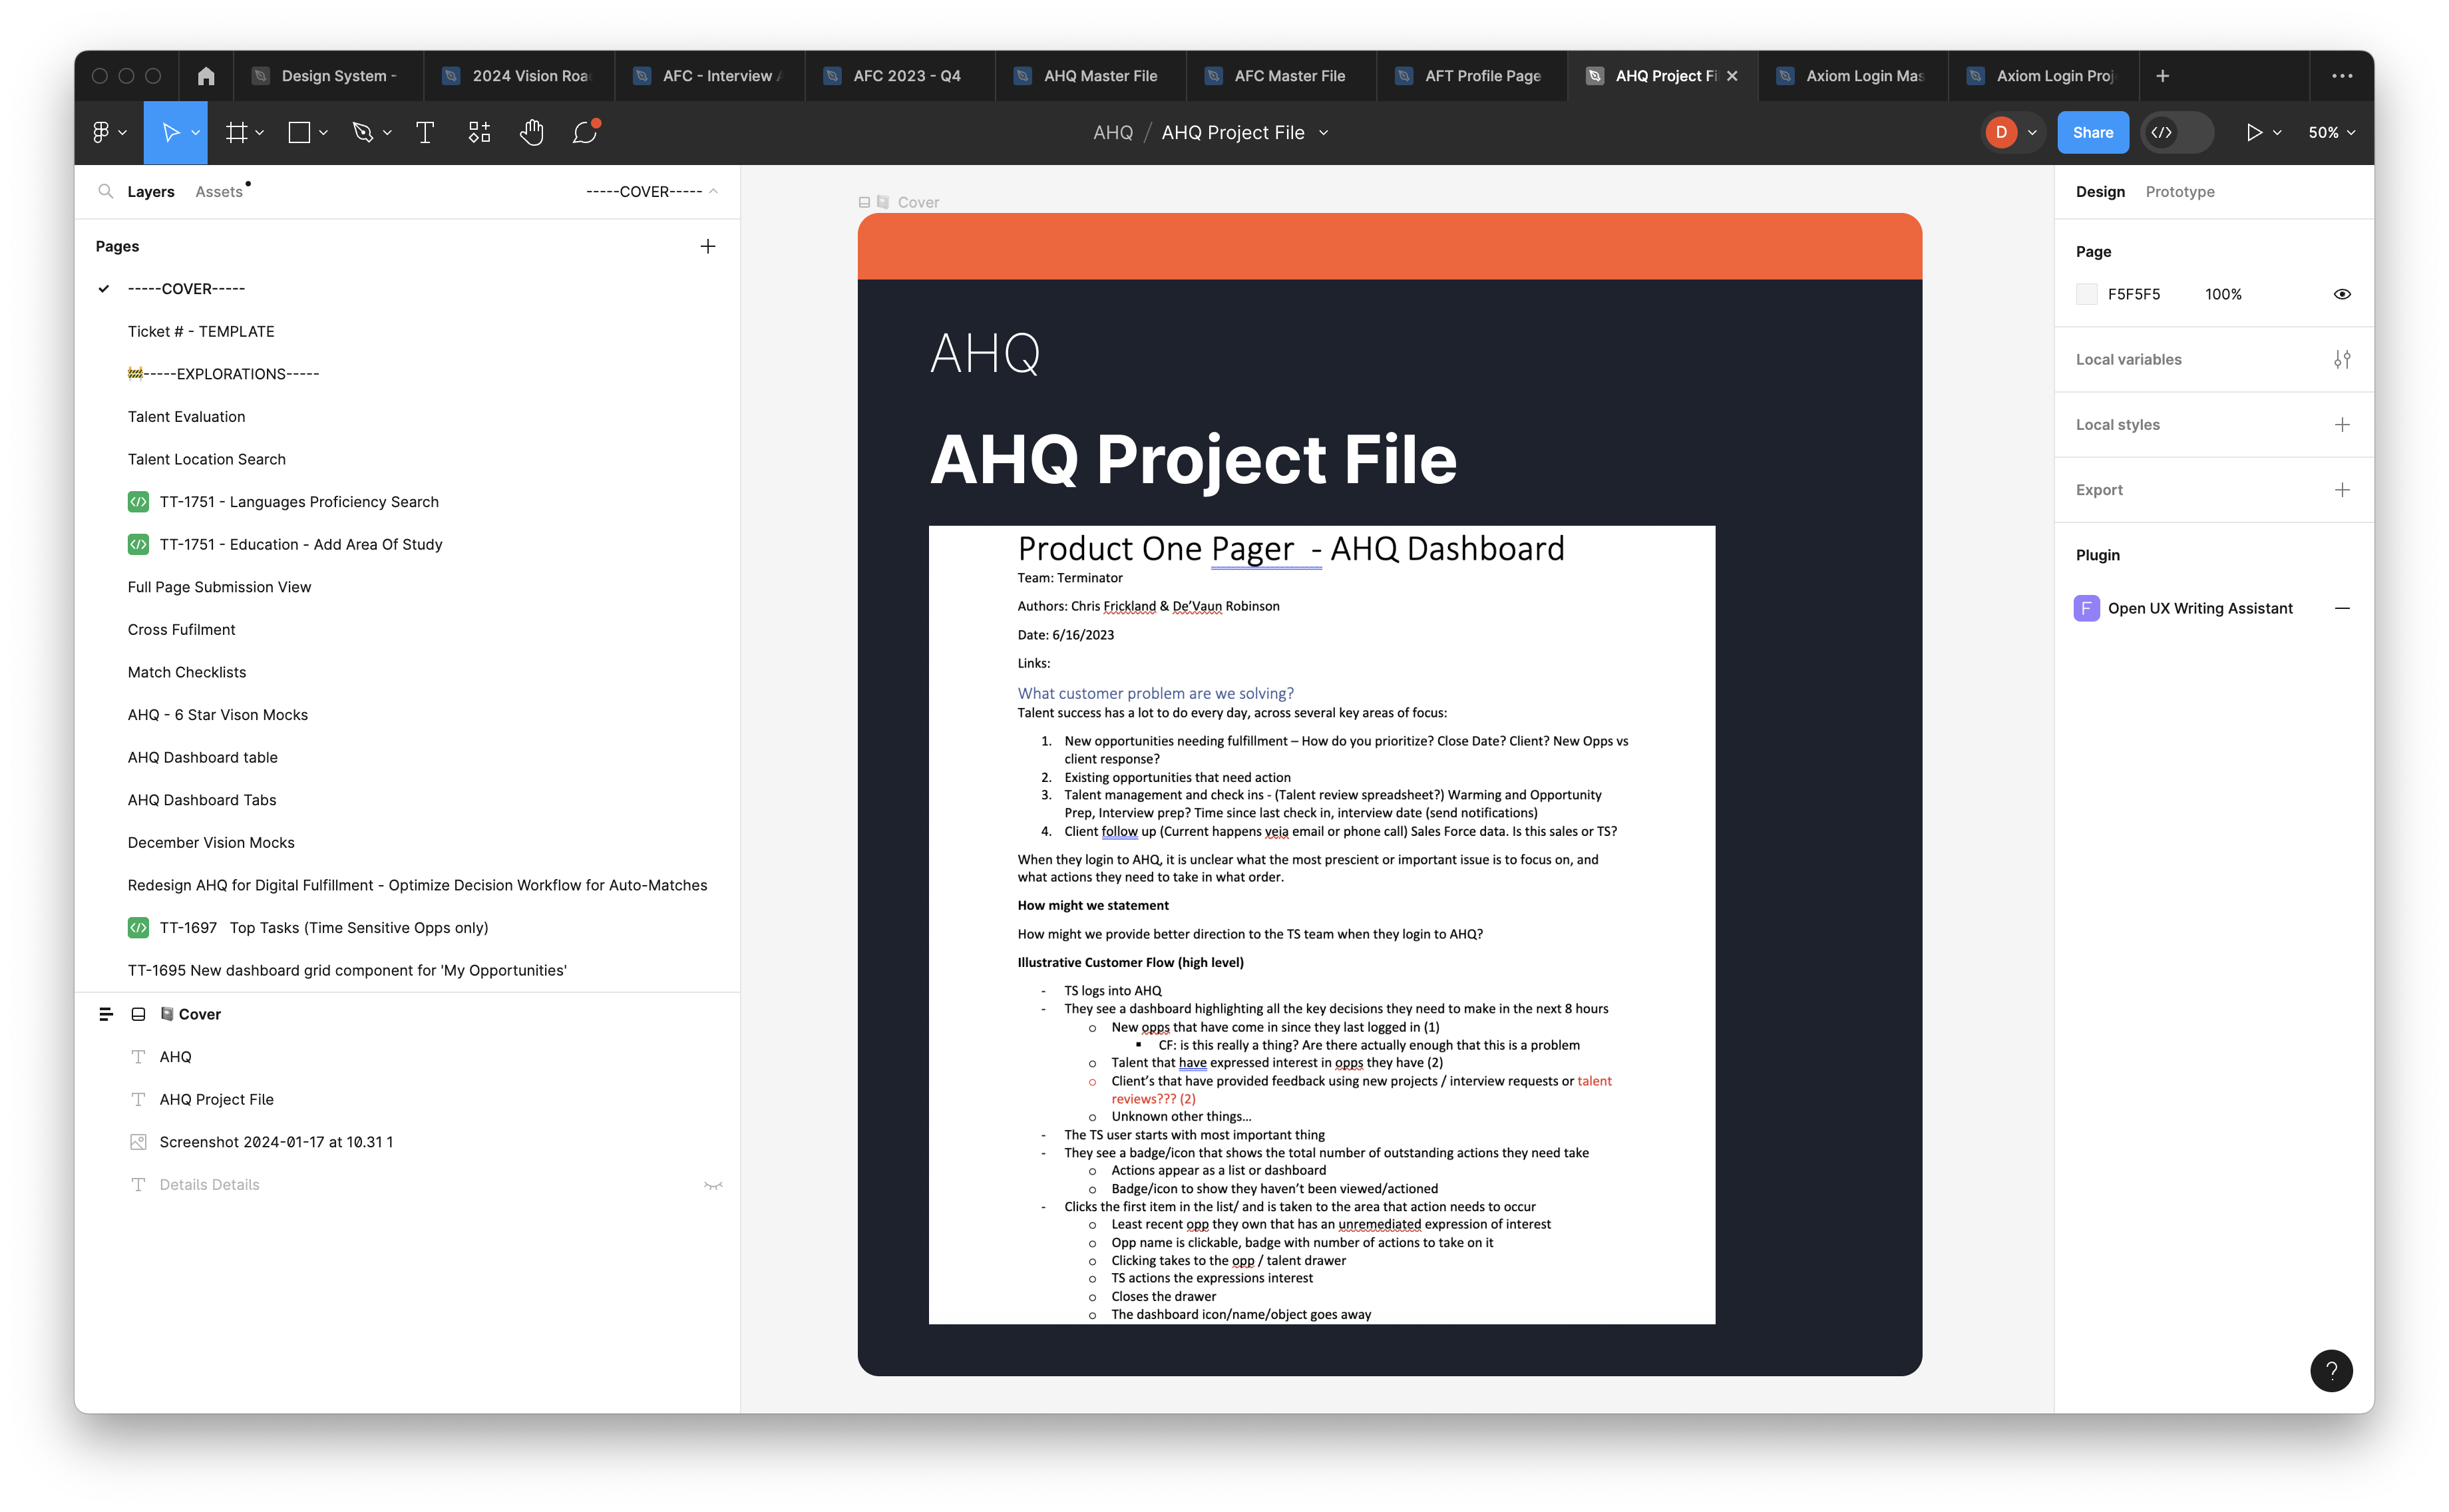Collapse pages list via COVER chevron
Screen dimensions: 2449x1512
[x=713, y=192]
